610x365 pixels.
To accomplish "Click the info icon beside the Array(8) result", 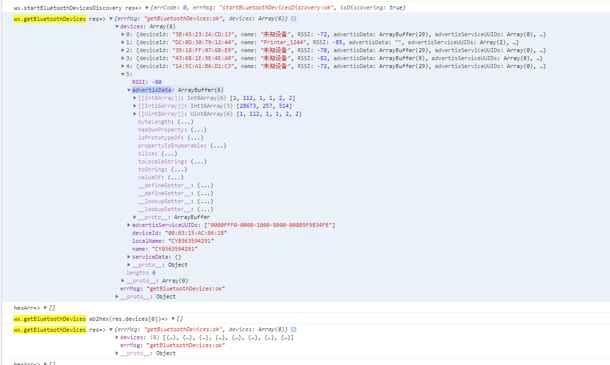I will [x=293, y=330].
